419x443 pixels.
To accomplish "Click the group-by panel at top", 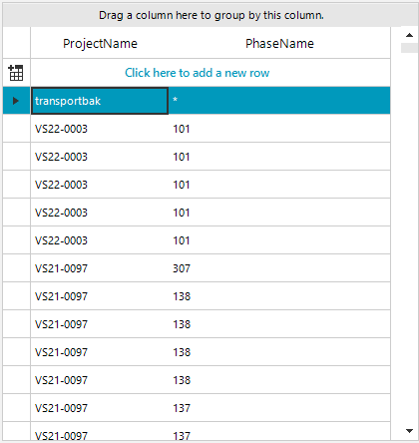I will click(210, 15).
